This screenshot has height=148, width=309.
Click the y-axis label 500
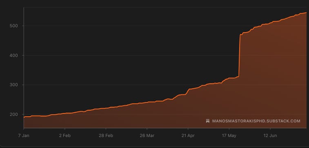pyautogui.click(x=14, y=26)
